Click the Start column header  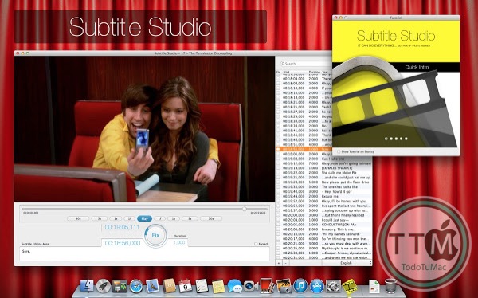pyautogui.click(x=295, y=73)
